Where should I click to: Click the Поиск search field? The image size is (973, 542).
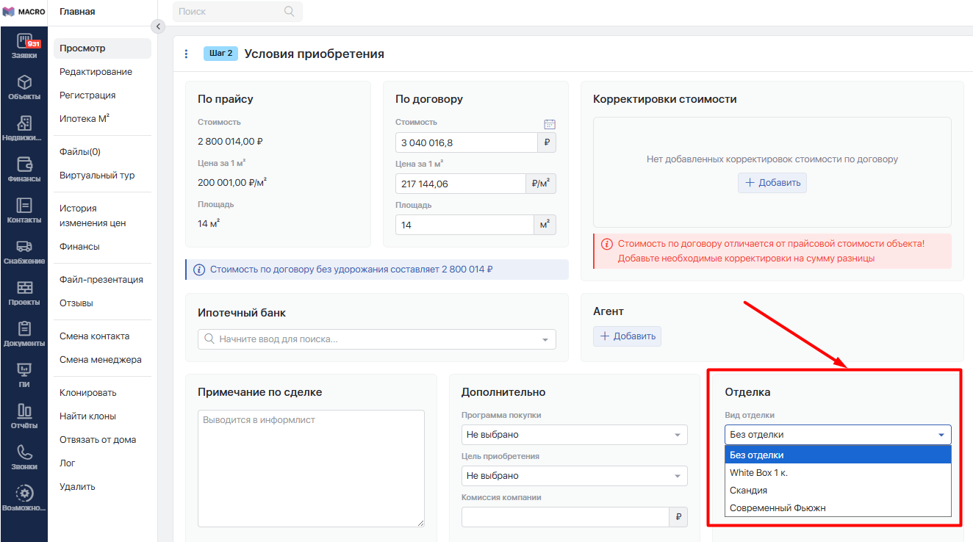coord(229,12)
